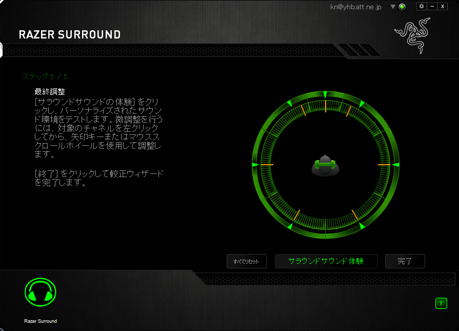Select the left side channel arrow
Viewport: 459px width, 331px height.
[255, 165]
